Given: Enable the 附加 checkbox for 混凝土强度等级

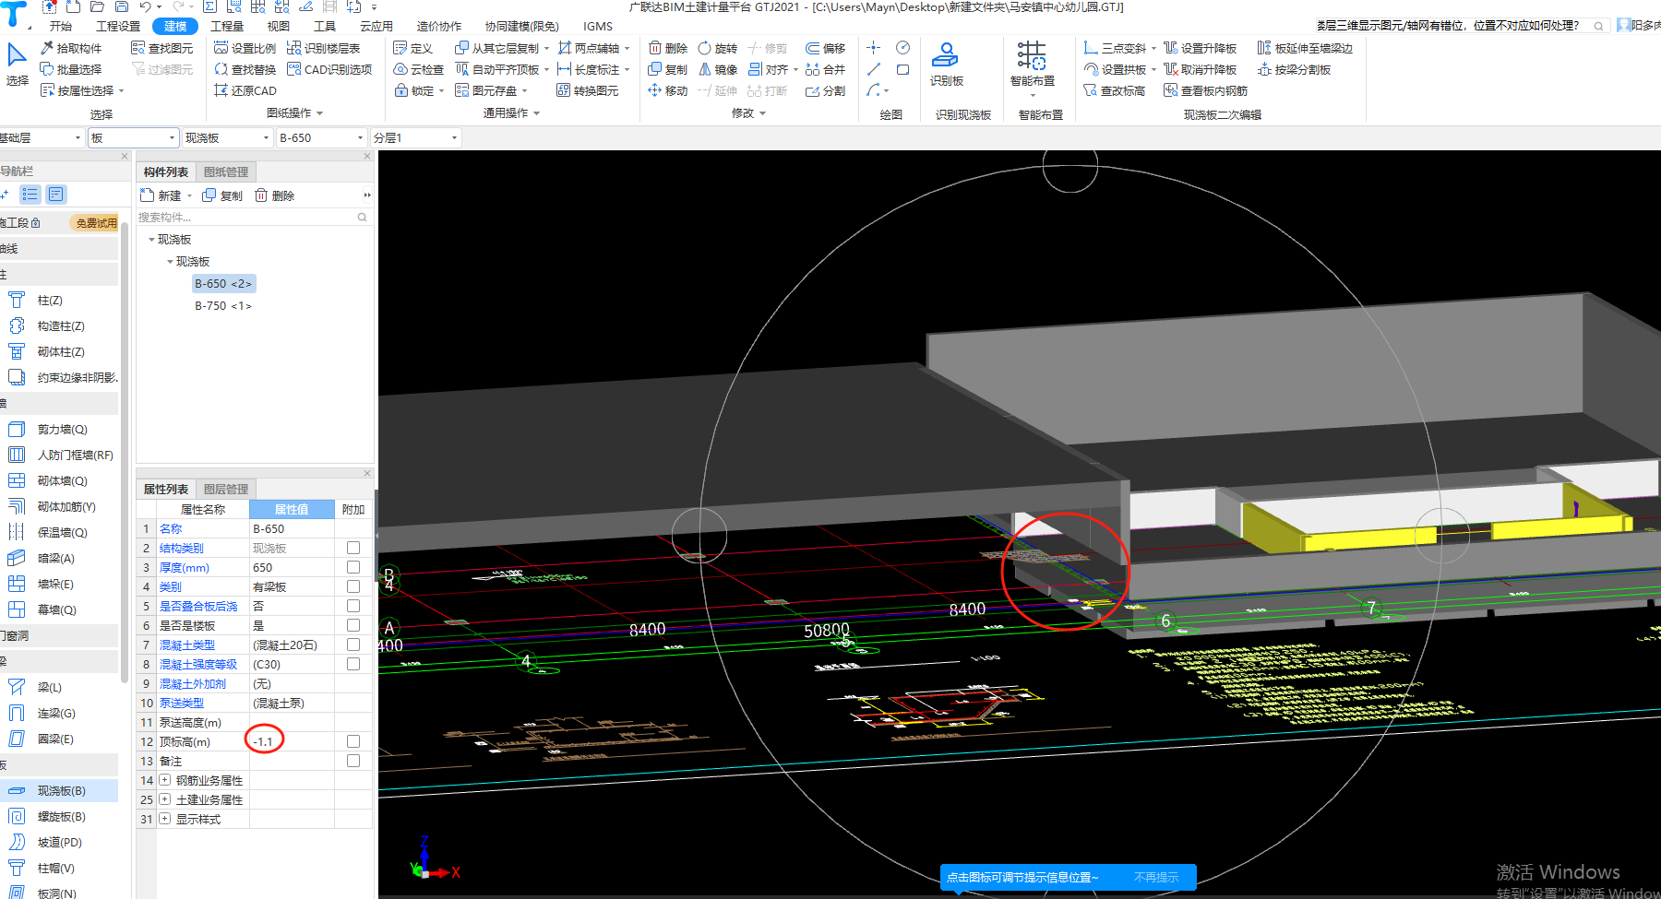Looking at the screenshot, I should (x=353, y=664).
